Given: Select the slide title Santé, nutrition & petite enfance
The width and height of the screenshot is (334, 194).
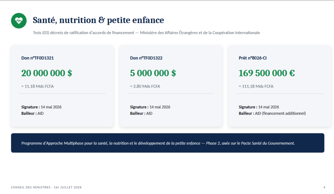Looking at the screenshot, I should pos(98,20).
